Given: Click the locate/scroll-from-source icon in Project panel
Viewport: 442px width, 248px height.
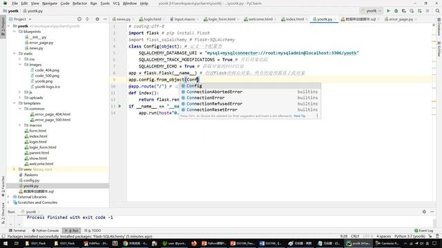Looking at the screenshot, I should tap(79, 19).
